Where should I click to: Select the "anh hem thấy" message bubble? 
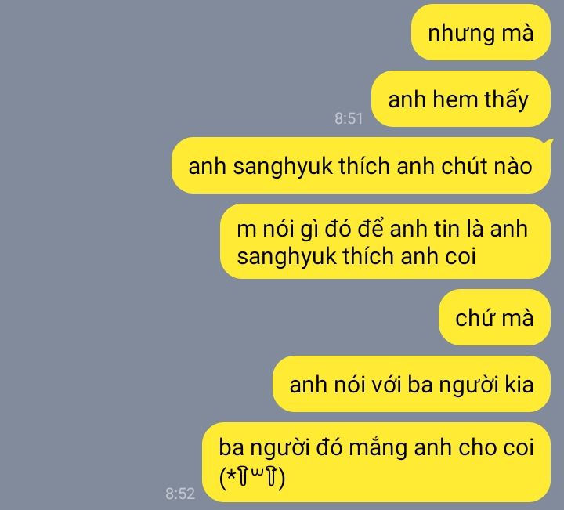461,99
